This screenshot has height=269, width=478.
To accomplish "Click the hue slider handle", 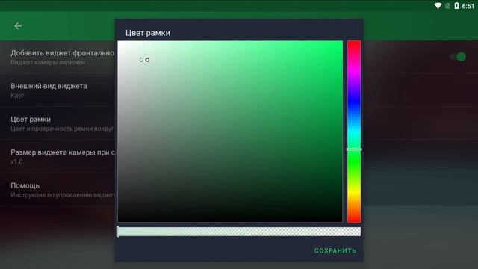I will pyautogui.click(x=354, y=149).
